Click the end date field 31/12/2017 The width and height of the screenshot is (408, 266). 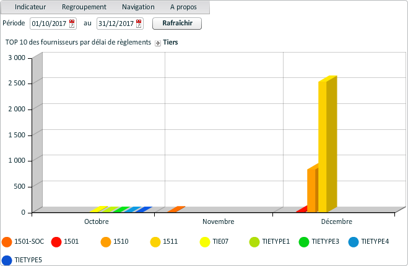(120, 24)
